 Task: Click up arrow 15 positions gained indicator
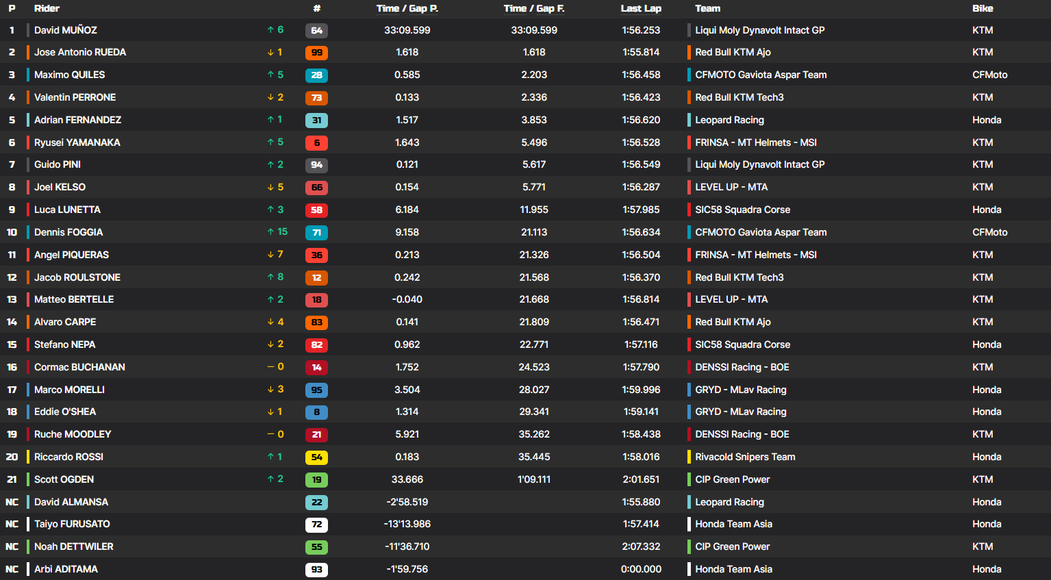click(277, 232)
